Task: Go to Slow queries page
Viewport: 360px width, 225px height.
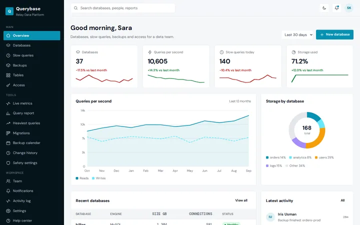Action: (x=32, y=55)
